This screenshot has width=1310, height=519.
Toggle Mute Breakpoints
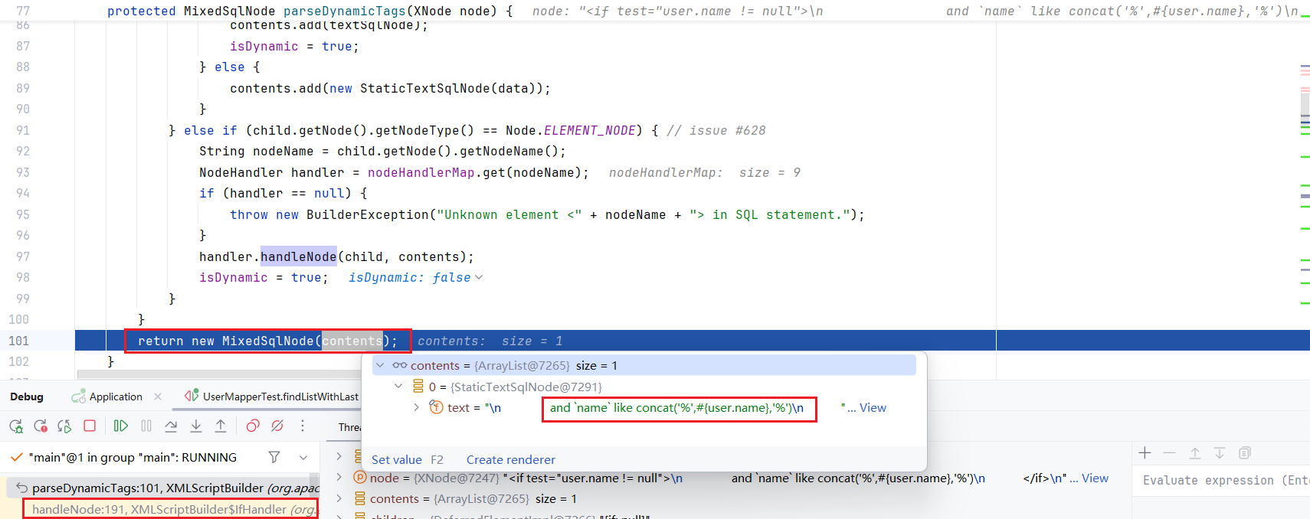pos(277,426)
